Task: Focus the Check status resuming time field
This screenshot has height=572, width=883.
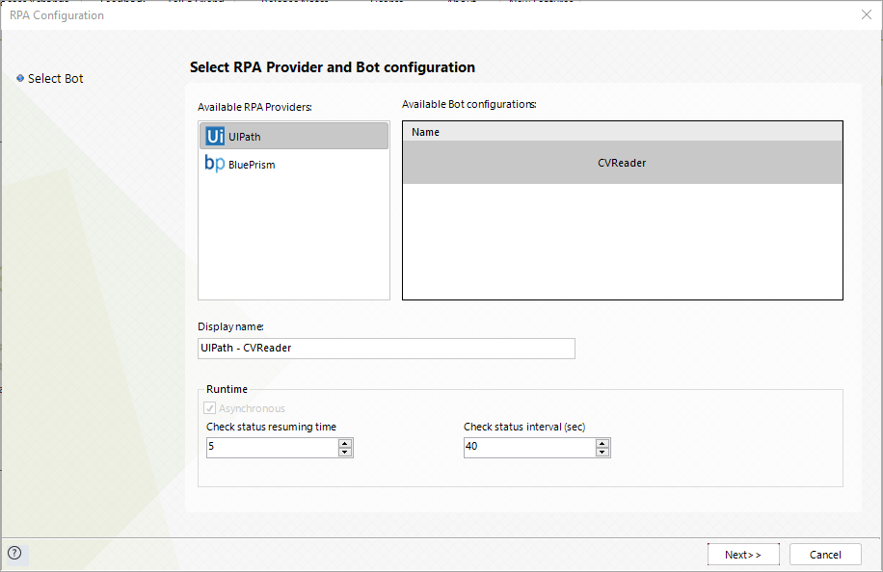Action: point(273,448)
